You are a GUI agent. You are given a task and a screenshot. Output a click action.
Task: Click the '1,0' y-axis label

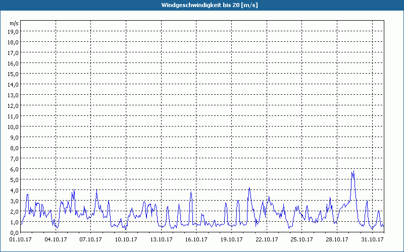click(15, 222)
